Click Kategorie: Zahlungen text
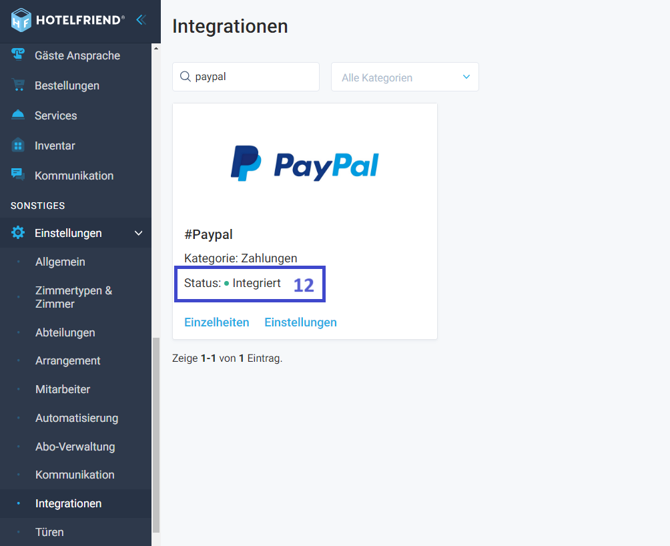The height and width of the screenshot is (546, 670). (x=240, y=258)
